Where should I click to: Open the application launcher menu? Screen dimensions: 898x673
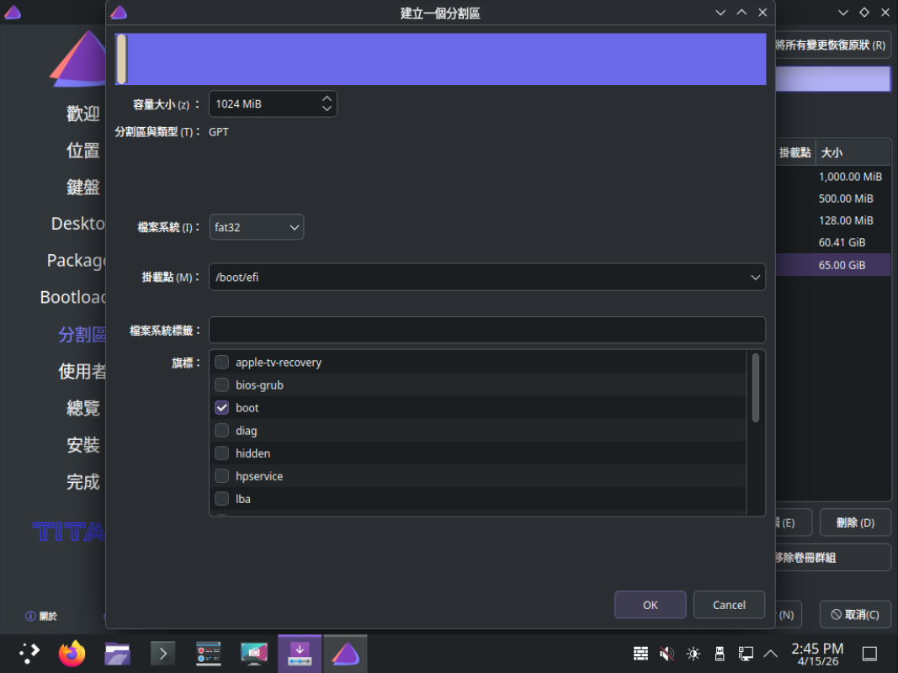click(29, 653)
